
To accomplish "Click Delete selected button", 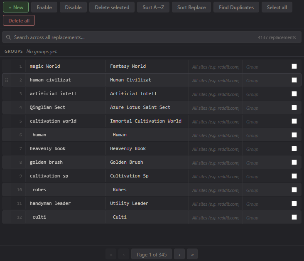I will [x=112, y=7].
